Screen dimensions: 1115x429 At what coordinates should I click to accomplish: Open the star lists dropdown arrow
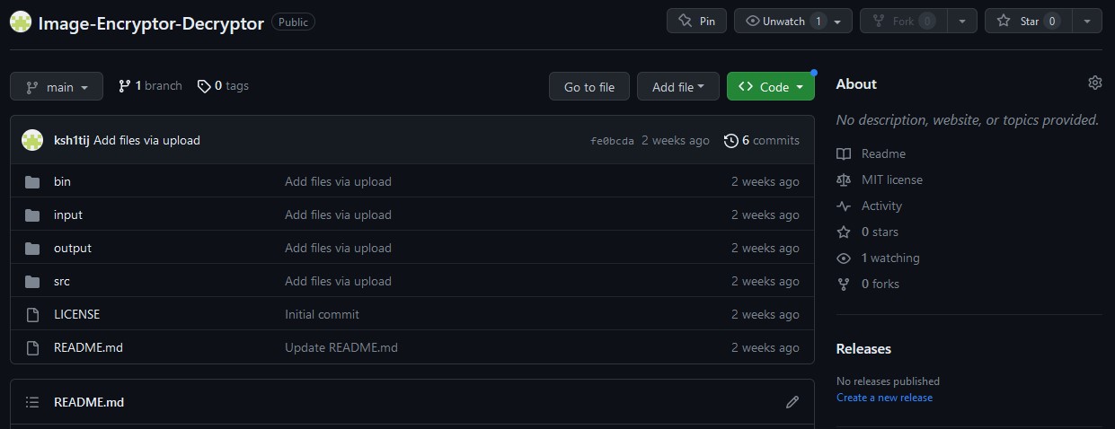click(x=1086, y=21)
